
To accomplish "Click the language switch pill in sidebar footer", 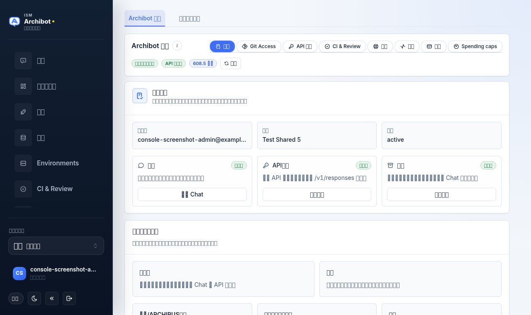I will coord(16,298).
